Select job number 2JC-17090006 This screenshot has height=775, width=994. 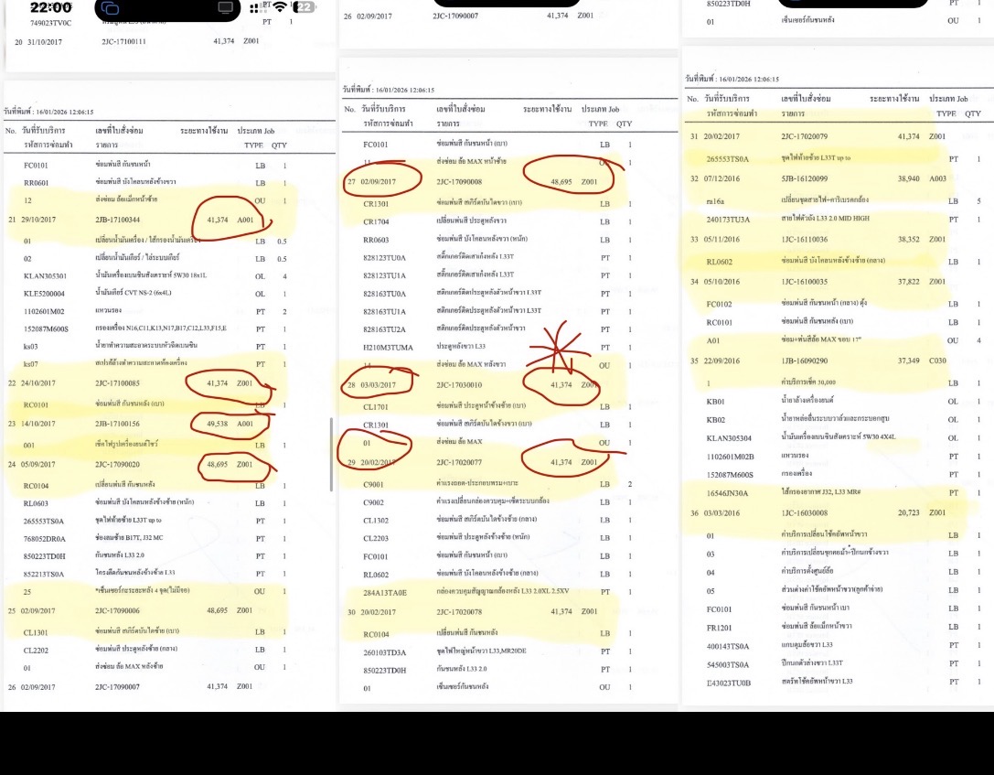pos(117,610)
